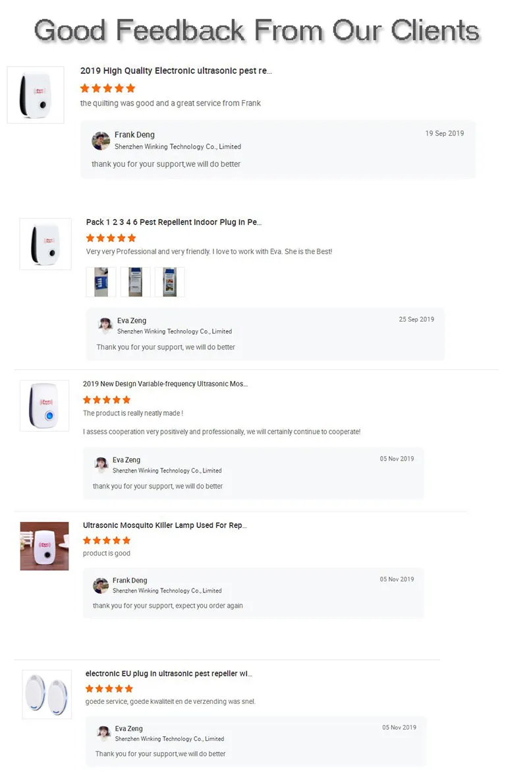Click the Mosquito Killer Lamp product thumbnail on the wooden table
Screen dimensions: 527x783
[x=44, y=546]
